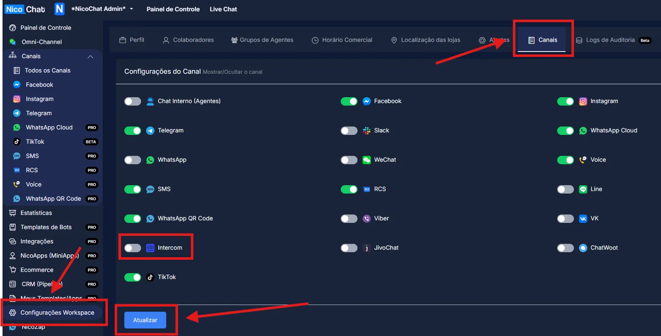Click the Facebook Messenger icon in sidebar
Viewport: 661px width, 336px height.
tap(17, 85)
